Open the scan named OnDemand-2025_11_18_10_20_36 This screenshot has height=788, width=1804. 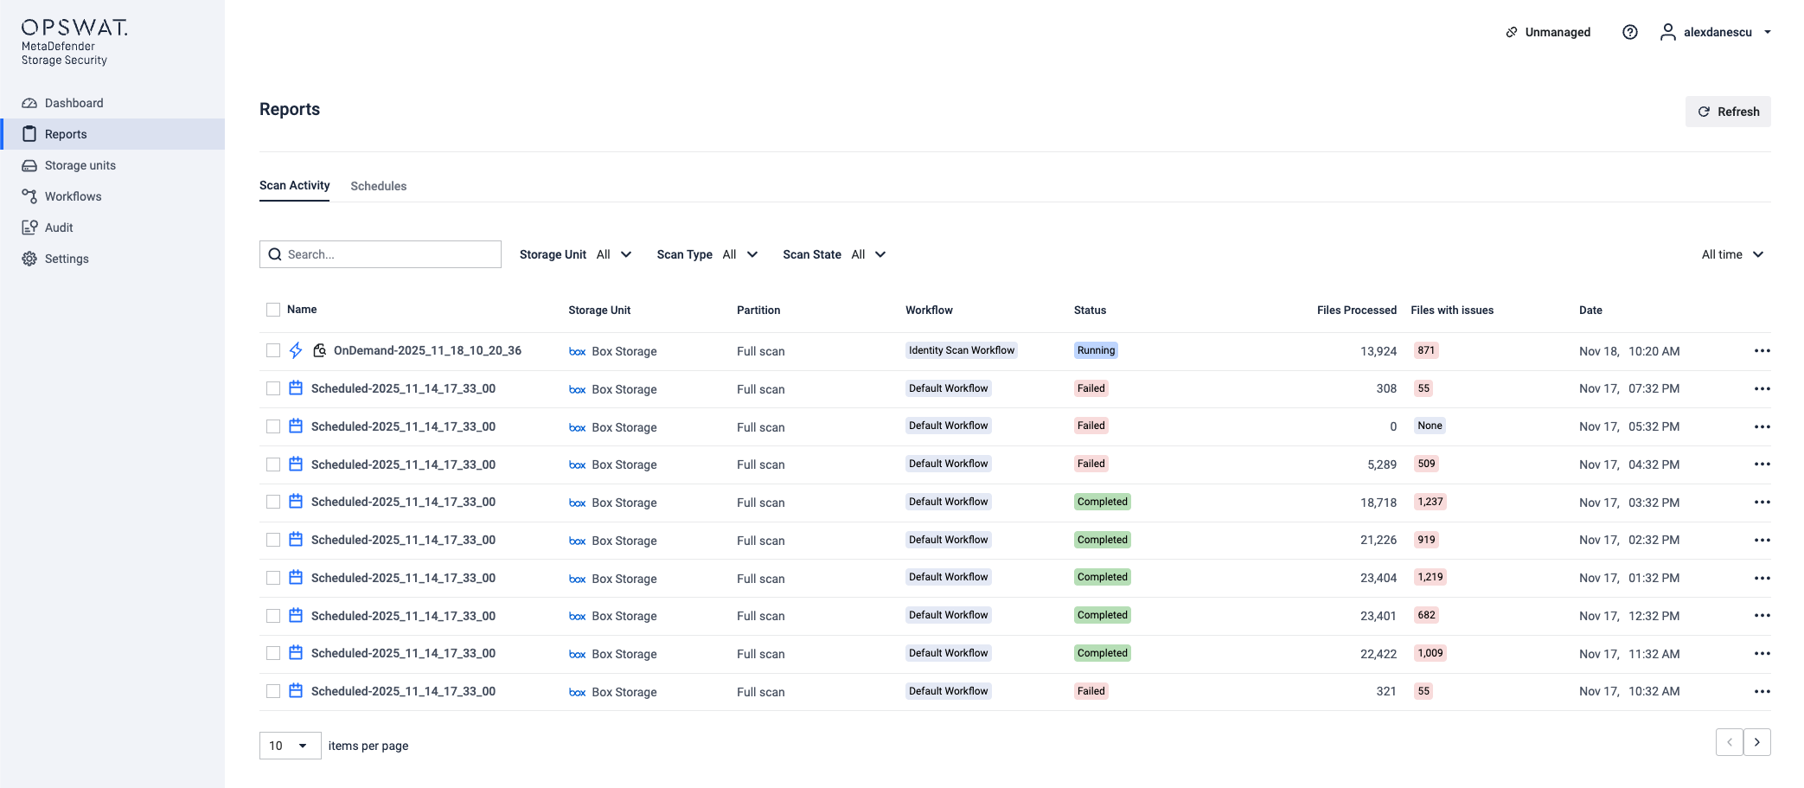pos(427,350)
